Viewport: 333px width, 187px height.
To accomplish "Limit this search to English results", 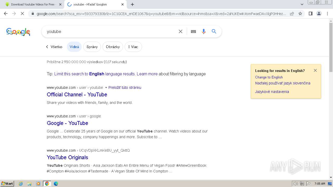I will point(94,74).
